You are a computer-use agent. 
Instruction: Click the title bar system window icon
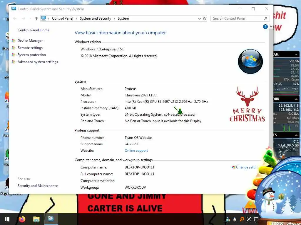tap(14, 9)
